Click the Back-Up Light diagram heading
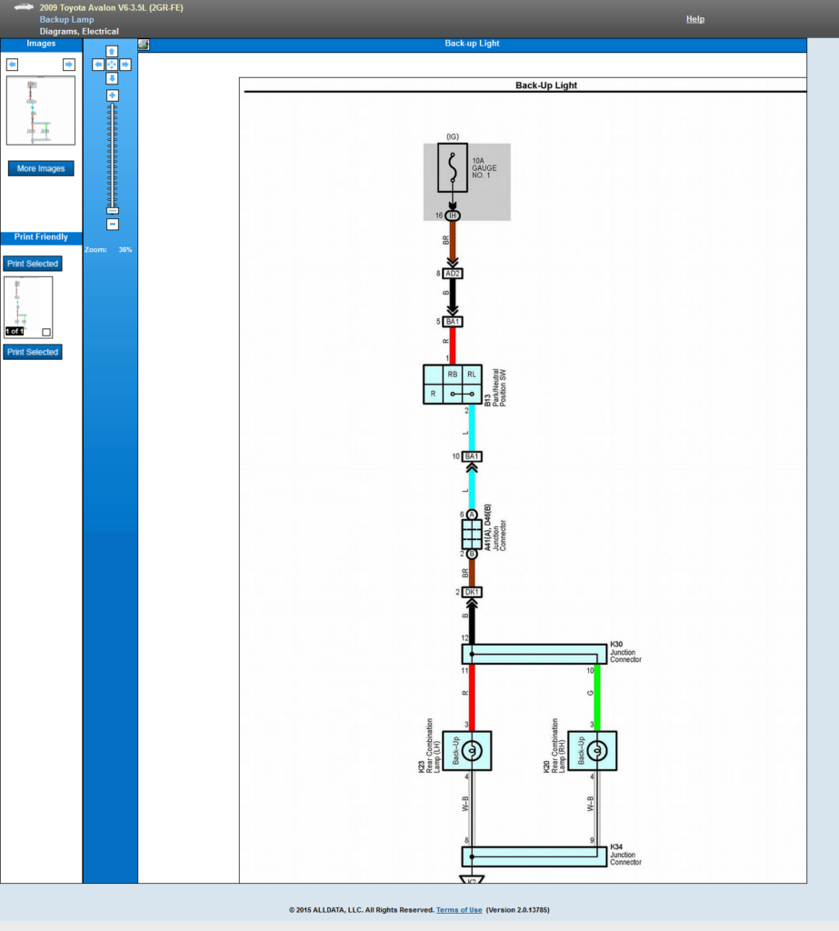The height and width of the screenshot is (931, 839). 546,85
